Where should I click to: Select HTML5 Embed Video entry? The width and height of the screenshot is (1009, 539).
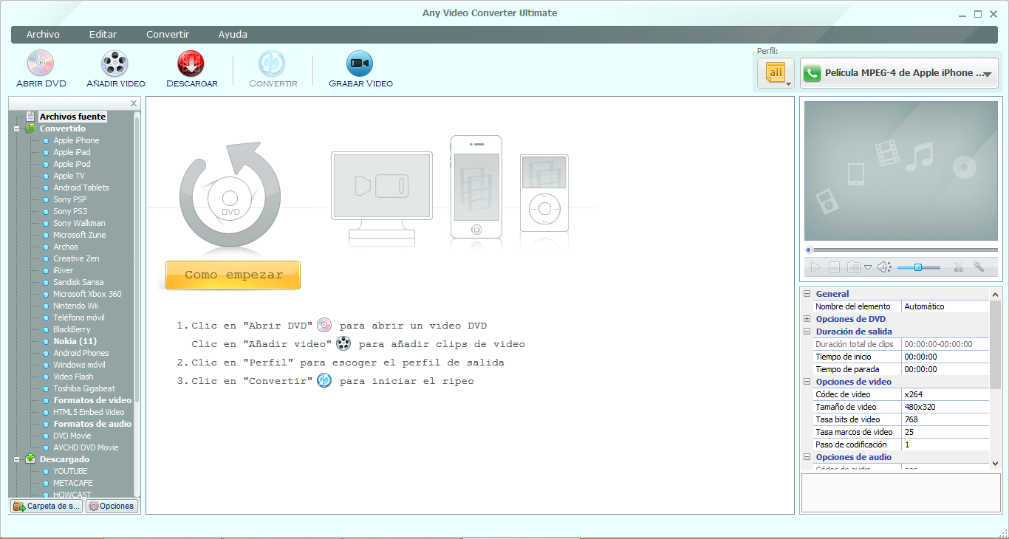pyautogui.click(x=89, y=412)
